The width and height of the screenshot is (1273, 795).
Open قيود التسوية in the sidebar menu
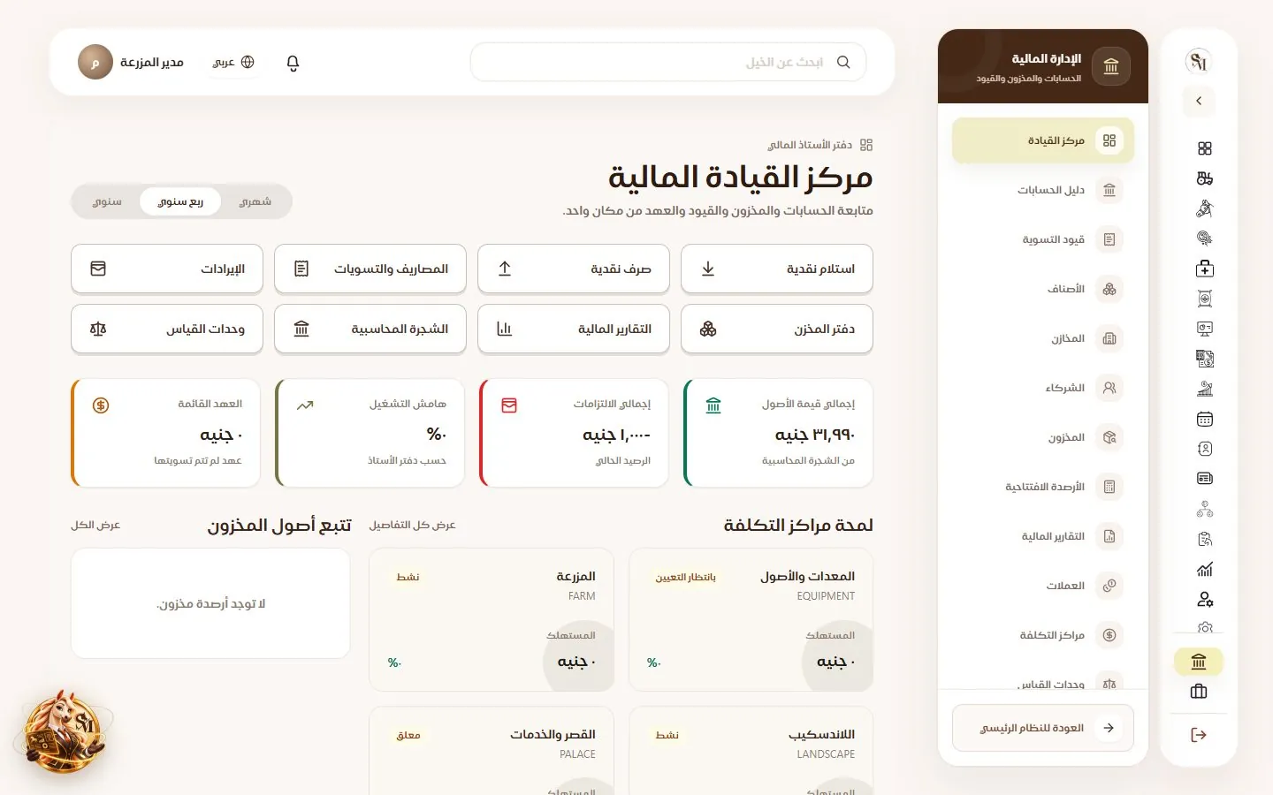[x=1043, y=239]
